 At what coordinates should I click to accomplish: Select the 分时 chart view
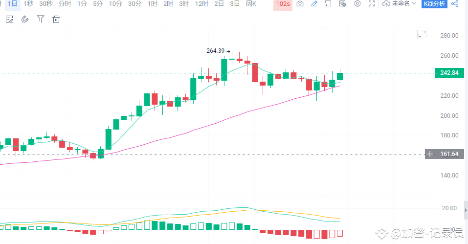pyautogui.click(x=65, y=4)
